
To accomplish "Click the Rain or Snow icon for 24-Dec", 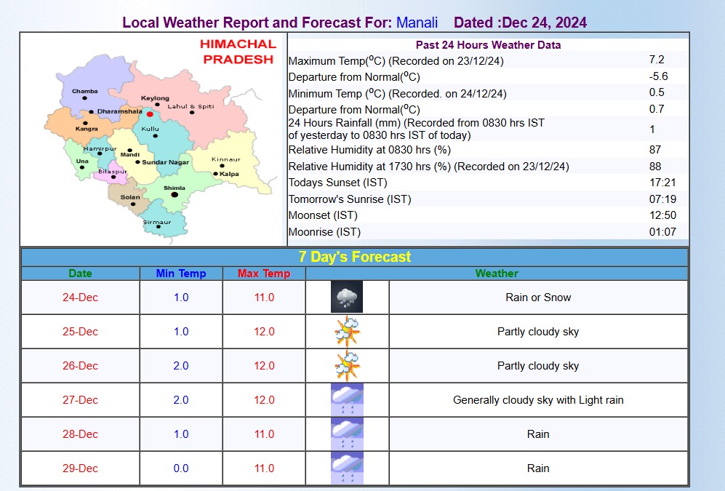I will [x=347, y=298].
